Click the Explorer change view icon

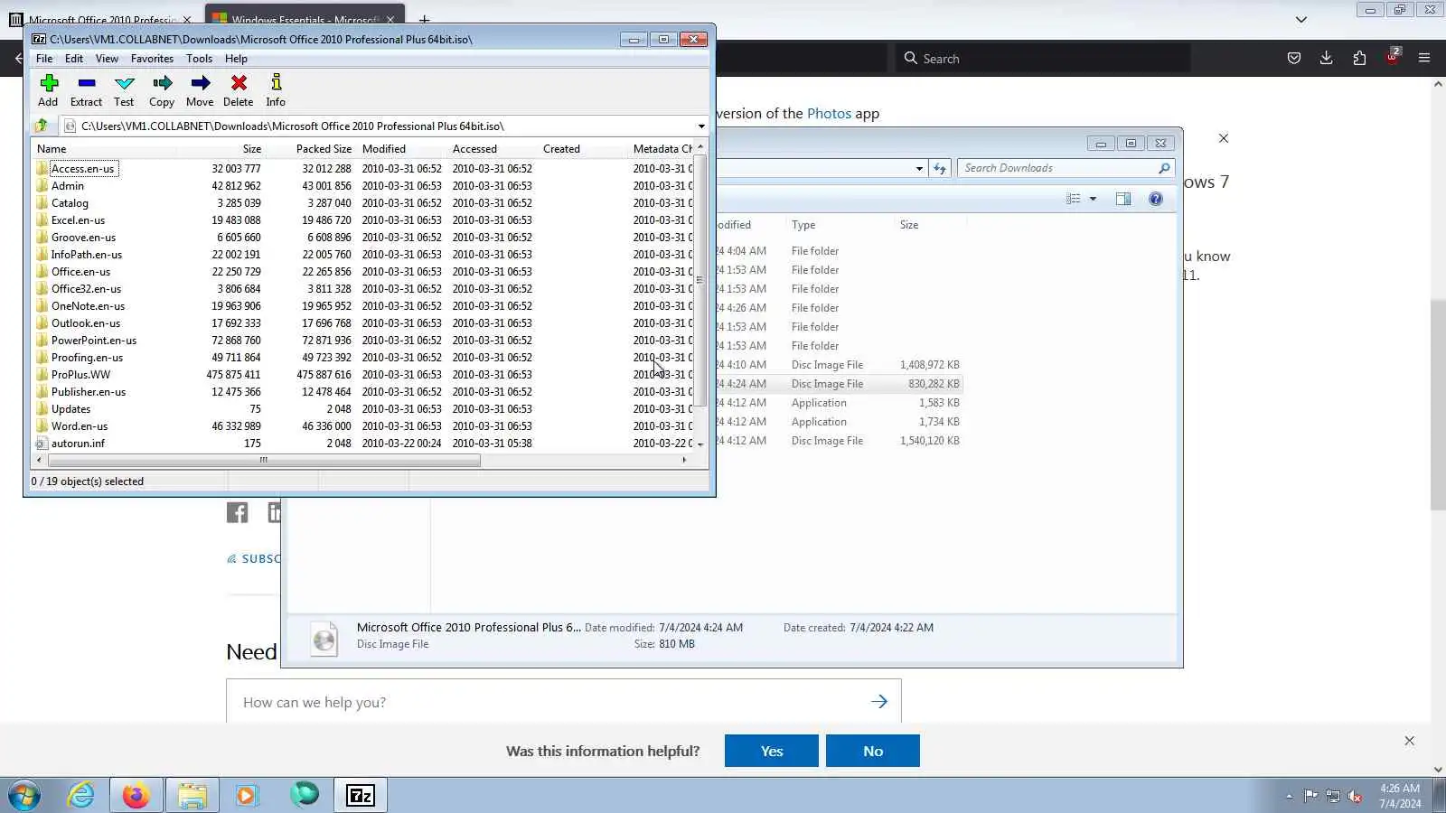1074,199
